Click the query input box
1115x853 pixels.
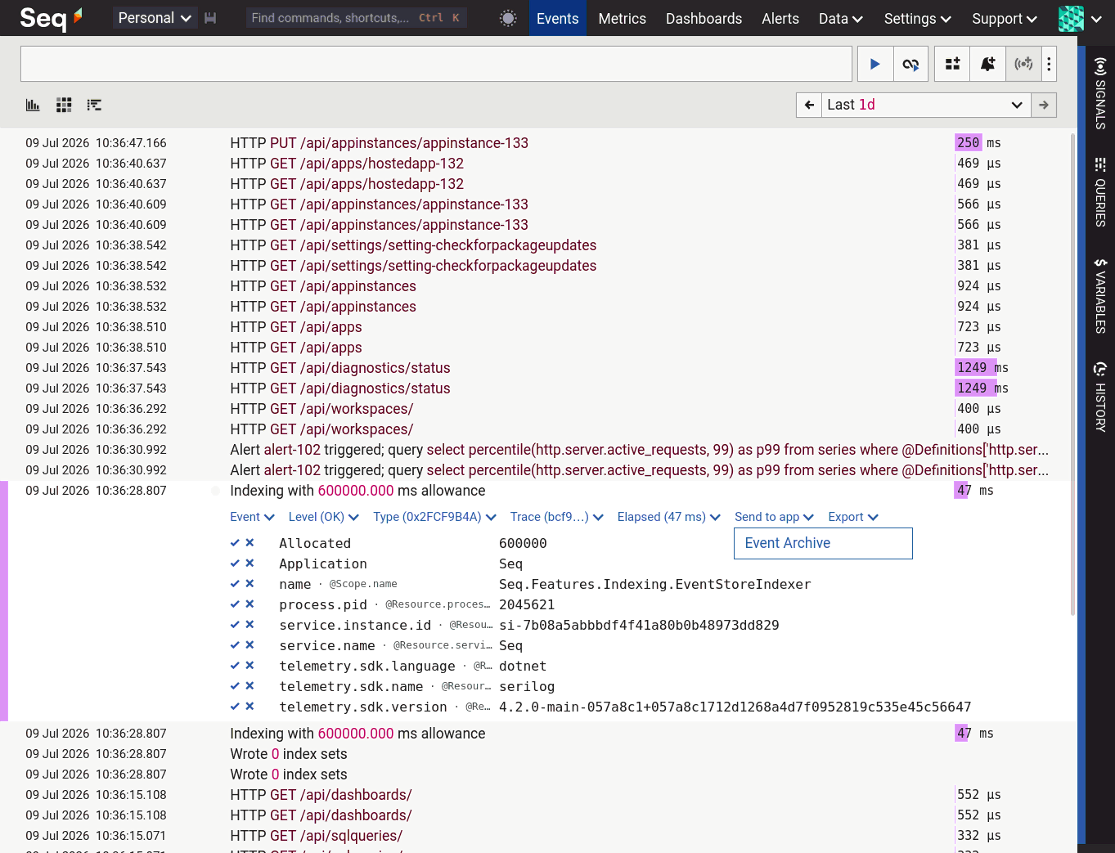click(436, 64)
